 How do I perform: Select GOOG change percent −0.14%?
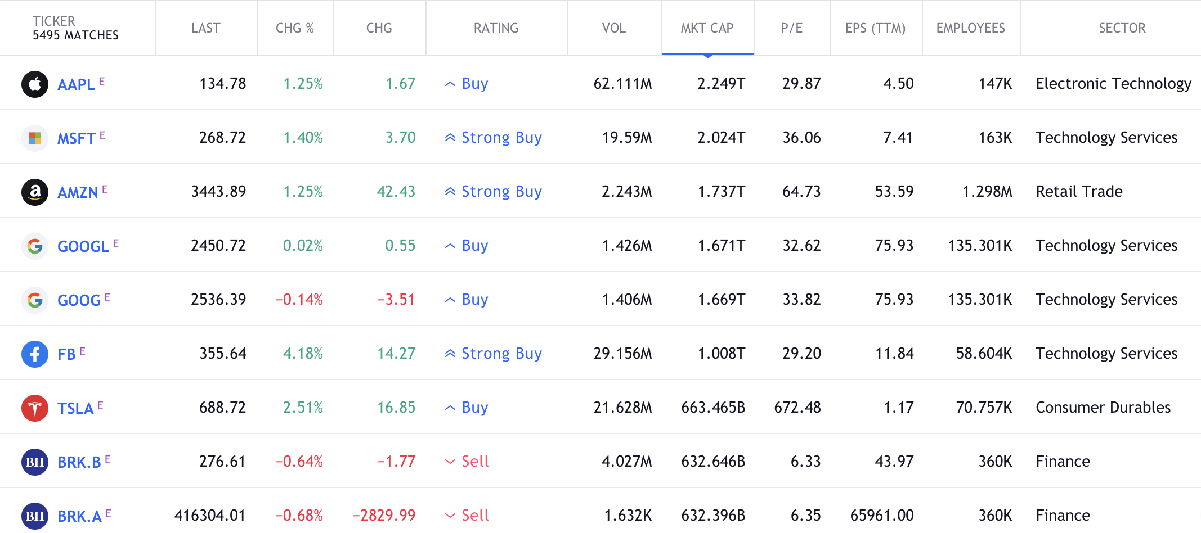click(x=299, y=300)
